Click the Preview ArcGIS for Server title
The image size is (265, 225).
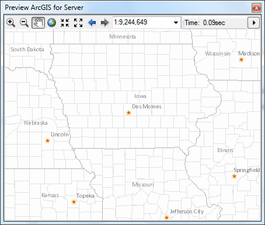point(44,8)
